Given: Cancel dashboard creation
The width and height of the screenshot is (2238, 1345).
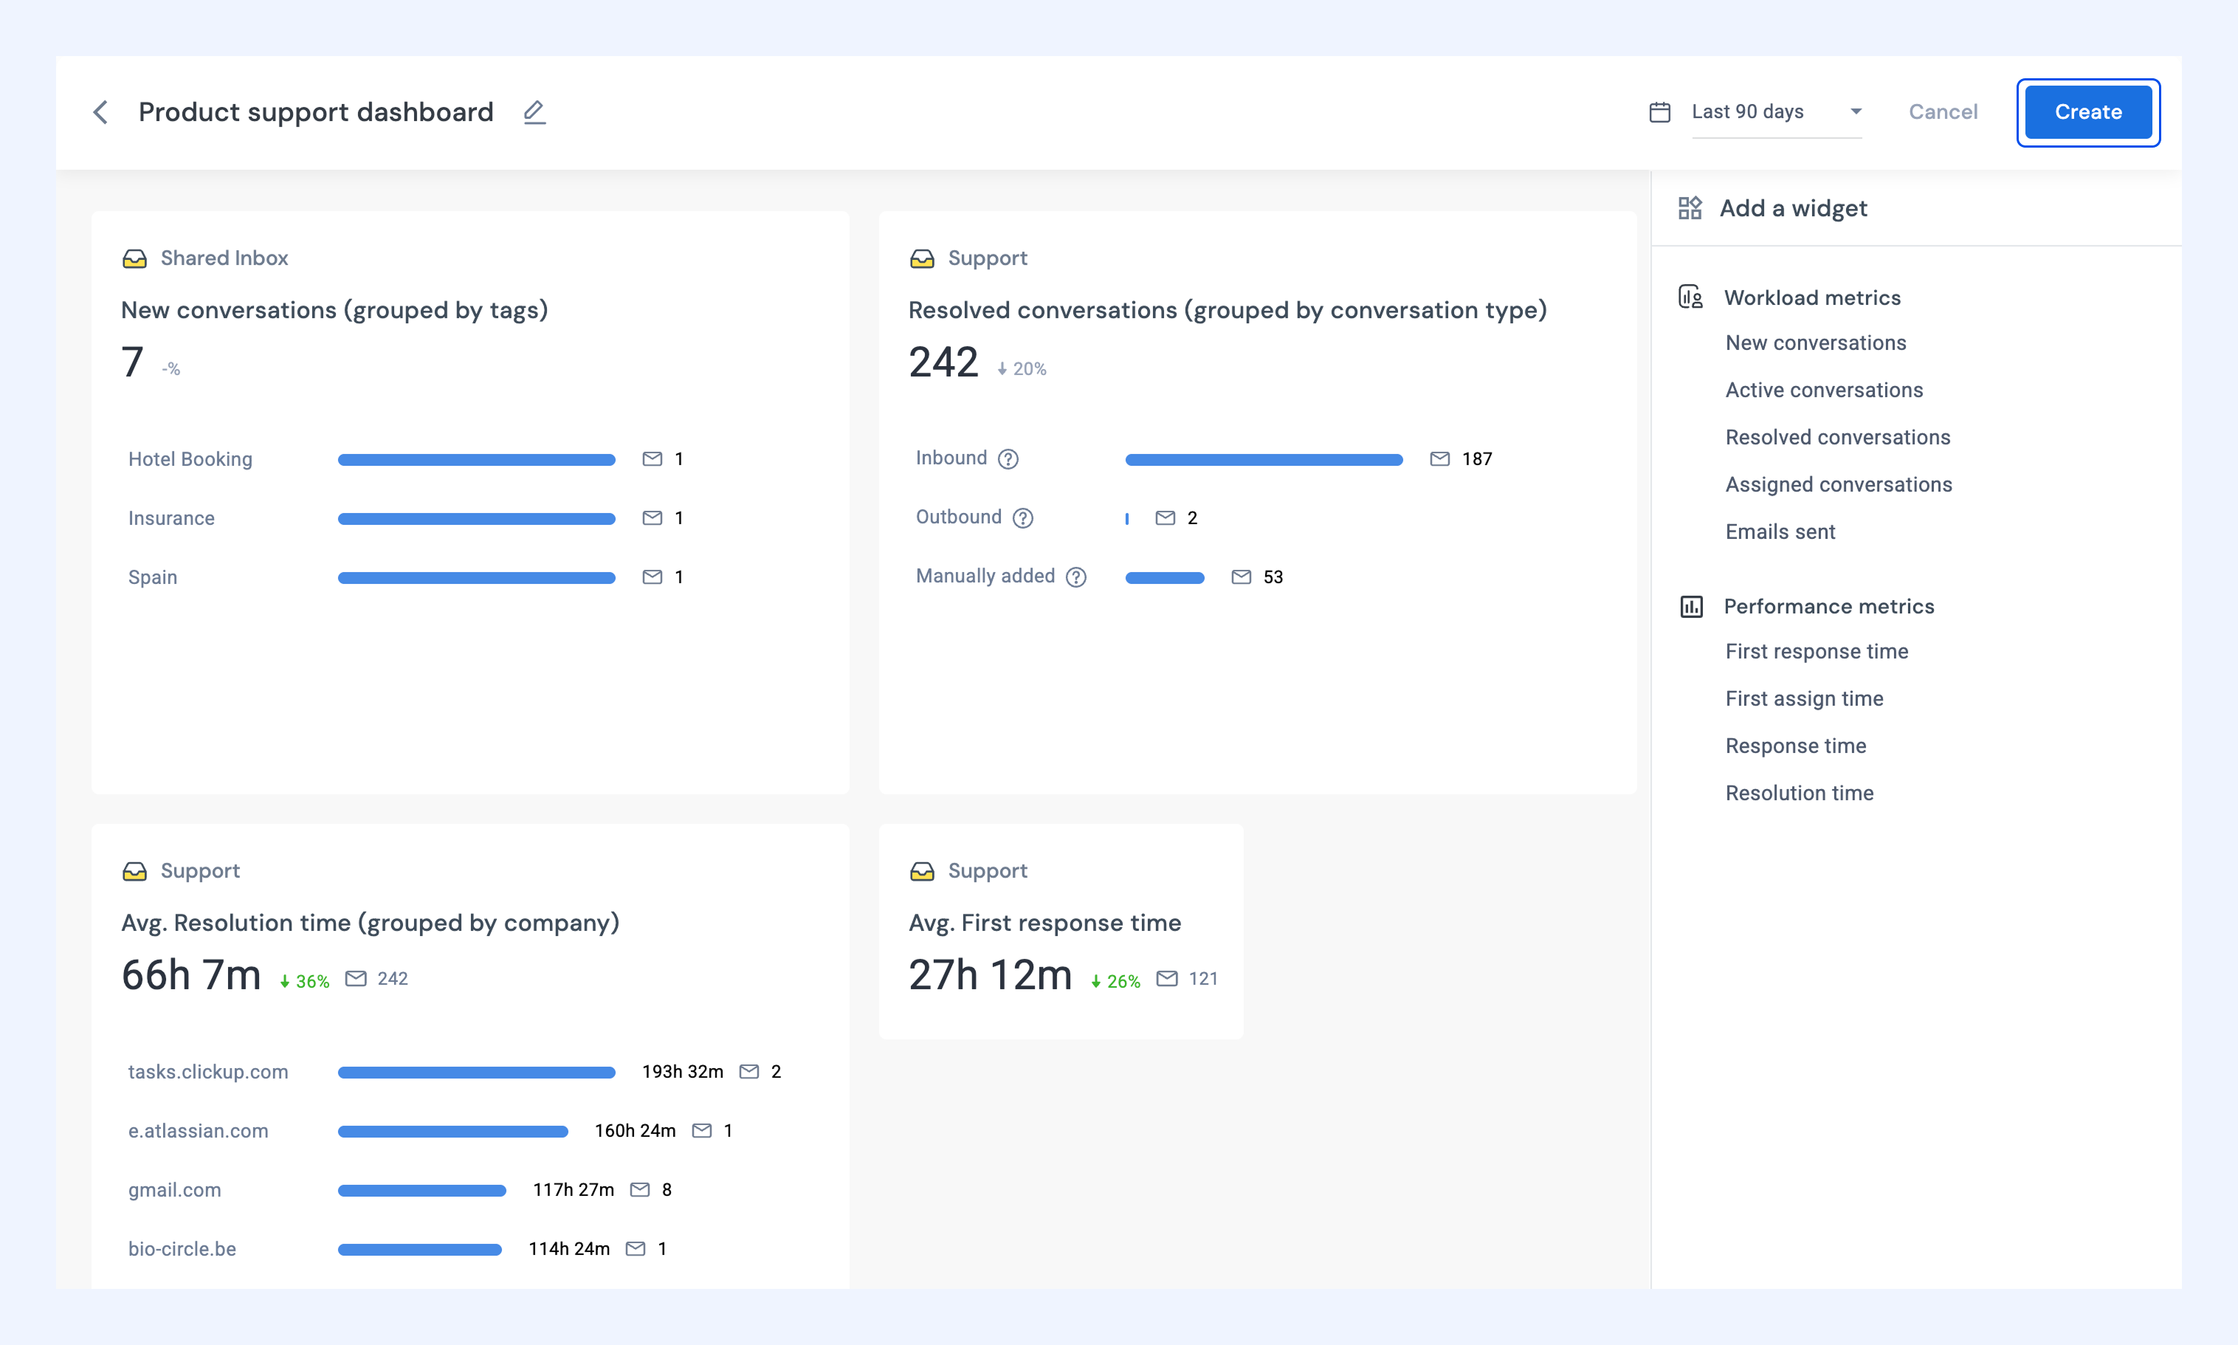Looking at the screenshot, I should (x=1943, y=112).
